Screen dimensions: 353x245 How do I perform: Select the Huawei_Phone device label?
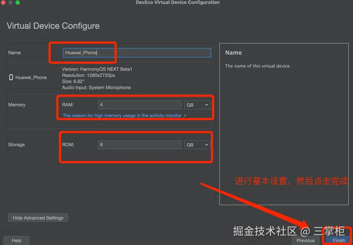click(x=31, y=78)
